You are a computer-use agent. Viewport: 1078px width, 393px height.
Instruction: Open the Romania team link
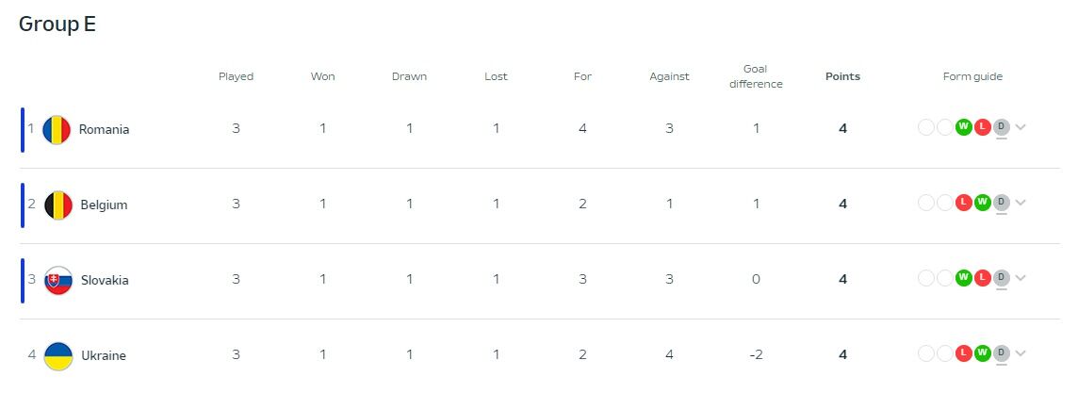(x=104, y=129)
